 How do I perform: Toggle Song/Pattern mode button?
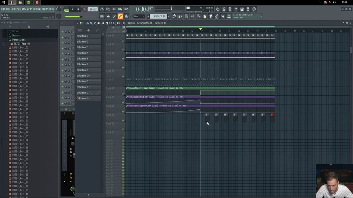tap(67, 10)
